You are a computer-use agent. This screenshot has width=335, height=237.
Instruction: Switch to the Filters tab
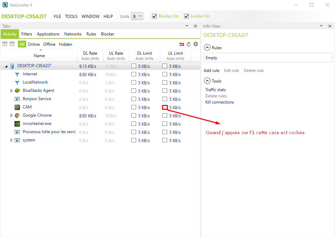[27, 34]
